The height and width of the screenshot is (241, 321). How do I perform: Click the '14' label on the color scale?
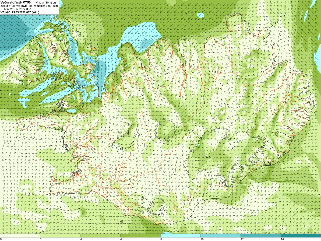click(x=282, y=239)
